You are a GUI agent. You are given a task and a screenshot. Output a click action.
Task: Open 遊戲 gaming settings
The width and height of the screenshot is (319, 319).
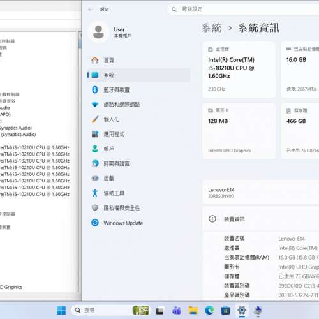pyautogui.click(x=138, y=179)
